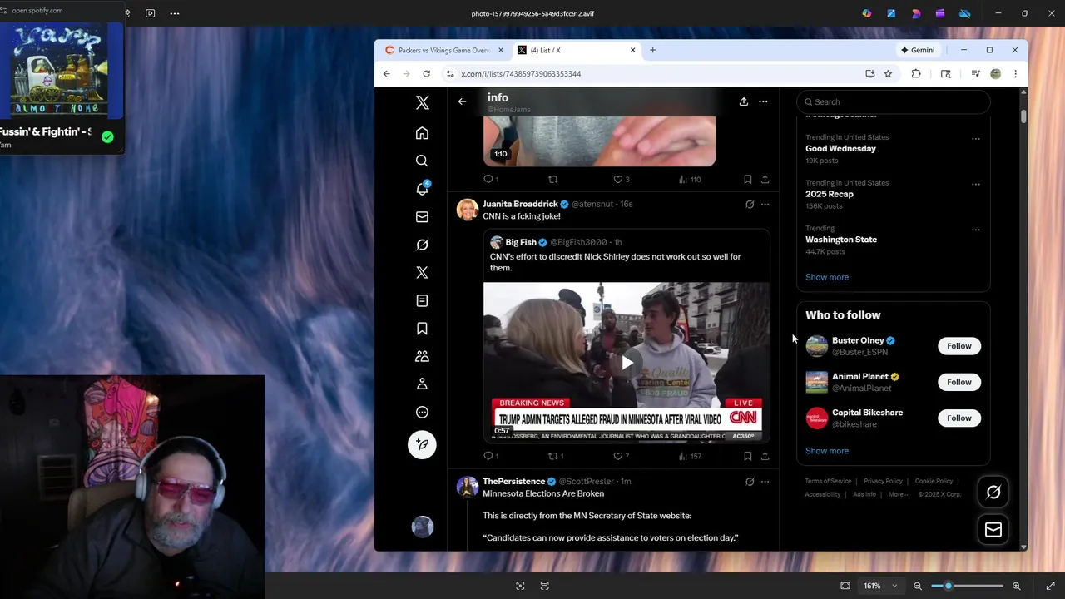Open the Profile icon in sidebar
Viewport: 1065px width, 599px height.
pos(422,384)
